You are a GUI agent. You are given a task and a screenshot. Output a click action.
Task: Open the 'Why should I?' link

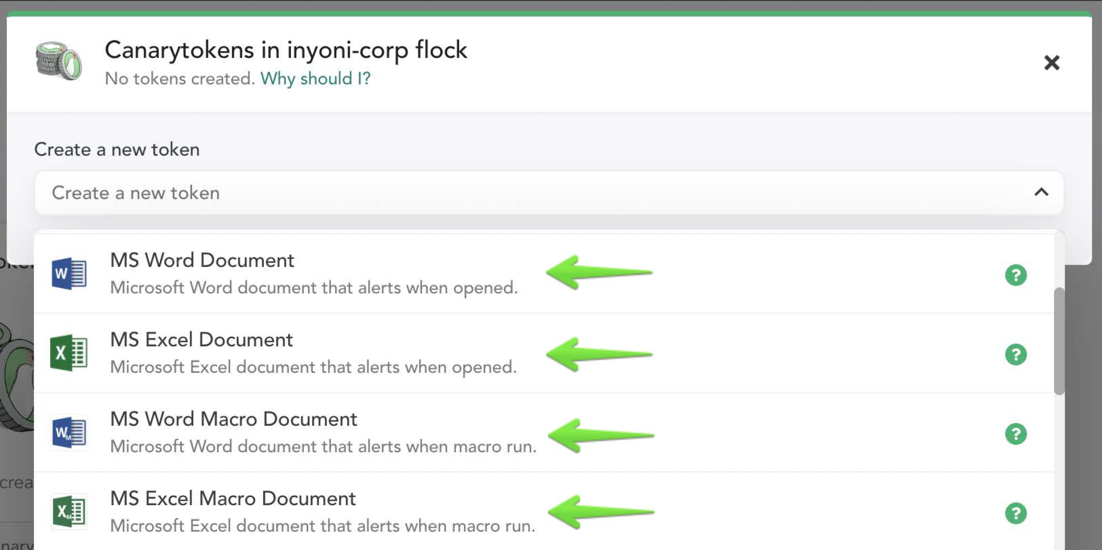point(315,79)
